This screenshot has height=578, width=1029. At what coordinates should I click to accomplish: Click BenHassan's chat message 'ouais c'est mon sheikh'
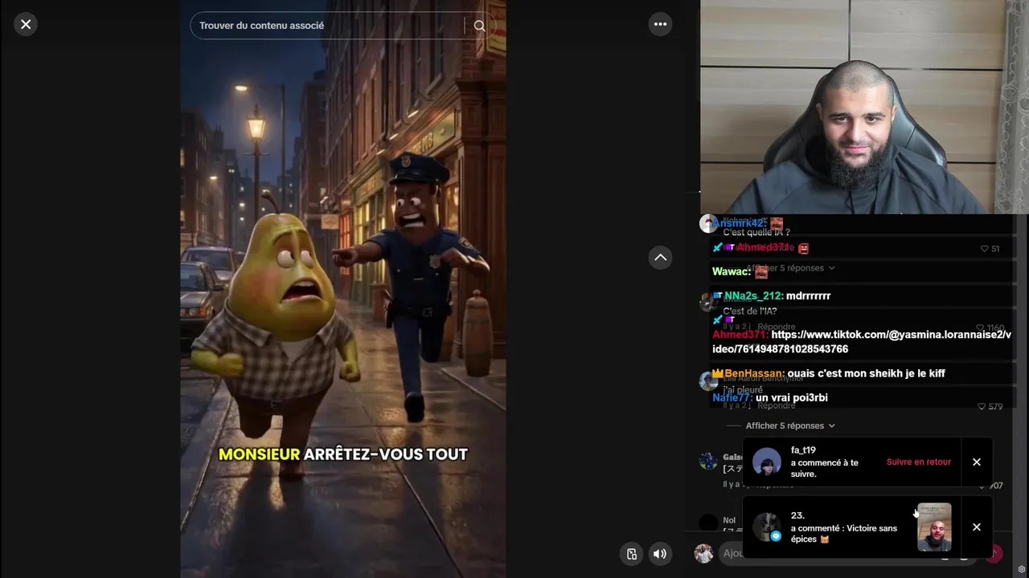pyautogui.click(x=866, y=373)
